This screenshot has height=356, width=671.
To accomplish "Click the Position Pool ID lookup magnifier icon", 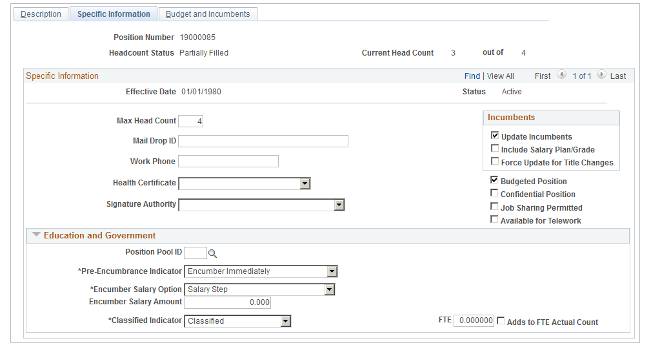I will [x=212, y=253].
